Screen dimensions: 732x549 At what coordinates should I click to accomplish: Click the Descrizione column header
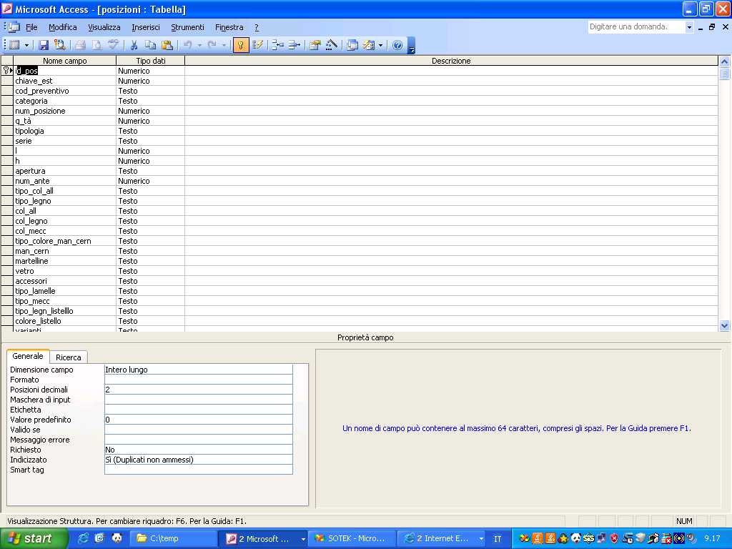click(451, 61)
